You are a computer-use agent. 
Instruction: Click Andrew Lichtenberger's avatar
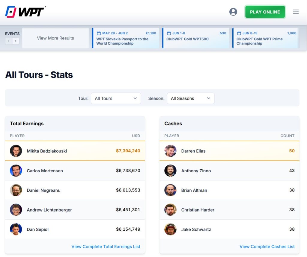click(16, 210)
